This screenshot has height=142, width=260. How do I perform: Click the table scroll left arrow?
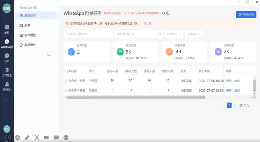pyautogui.click(x=65, y=97)
